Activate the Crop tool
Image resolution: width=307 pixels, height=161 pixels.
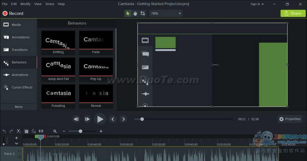pos(142,13)
